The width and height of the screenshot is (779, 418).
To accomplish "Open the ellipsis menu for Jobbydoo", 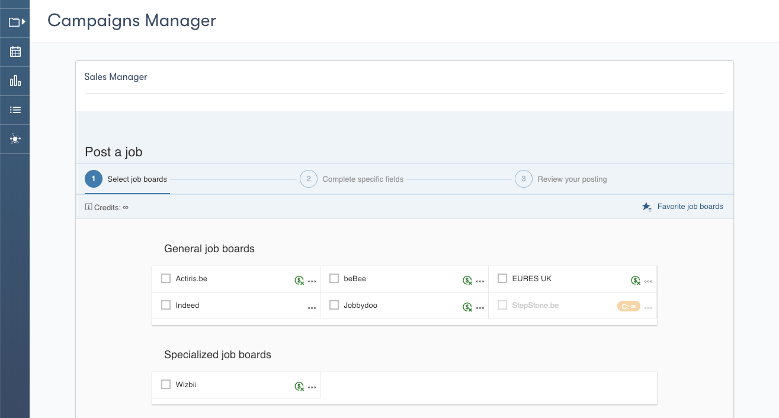I will [x=480, y=308].
